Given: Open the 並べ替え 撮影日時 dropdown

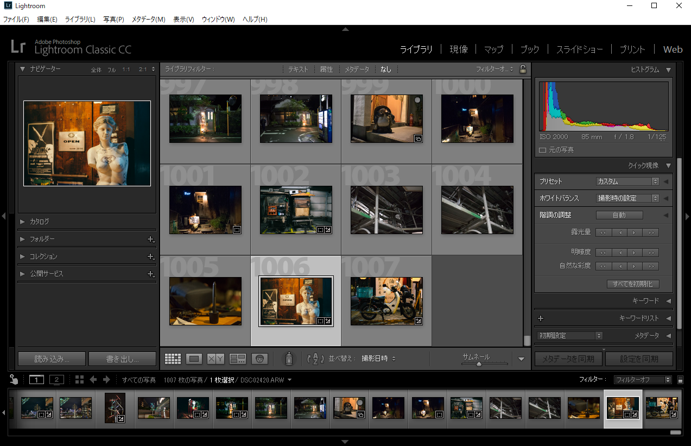Looking at the screenshot, I should pyautogui.click(x=378, y=359).
